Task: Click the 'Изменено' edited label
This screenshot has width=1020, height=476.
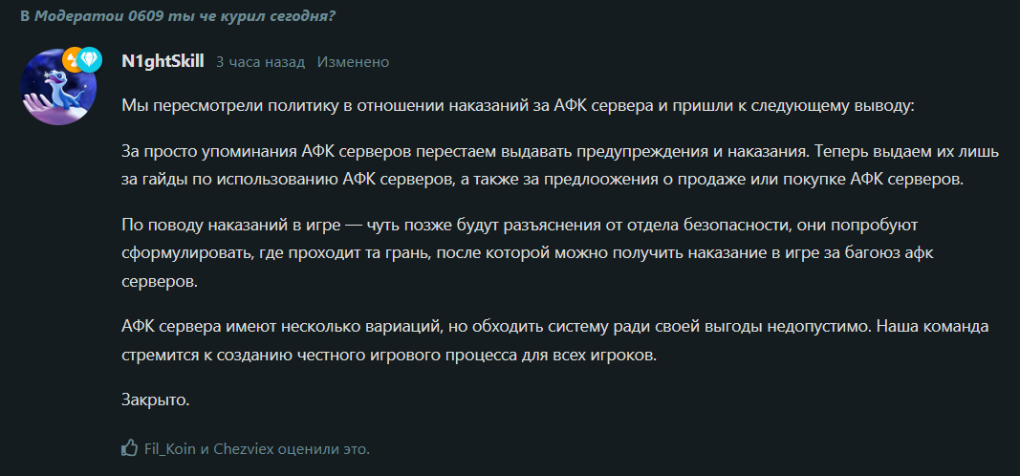Action: 354,62
